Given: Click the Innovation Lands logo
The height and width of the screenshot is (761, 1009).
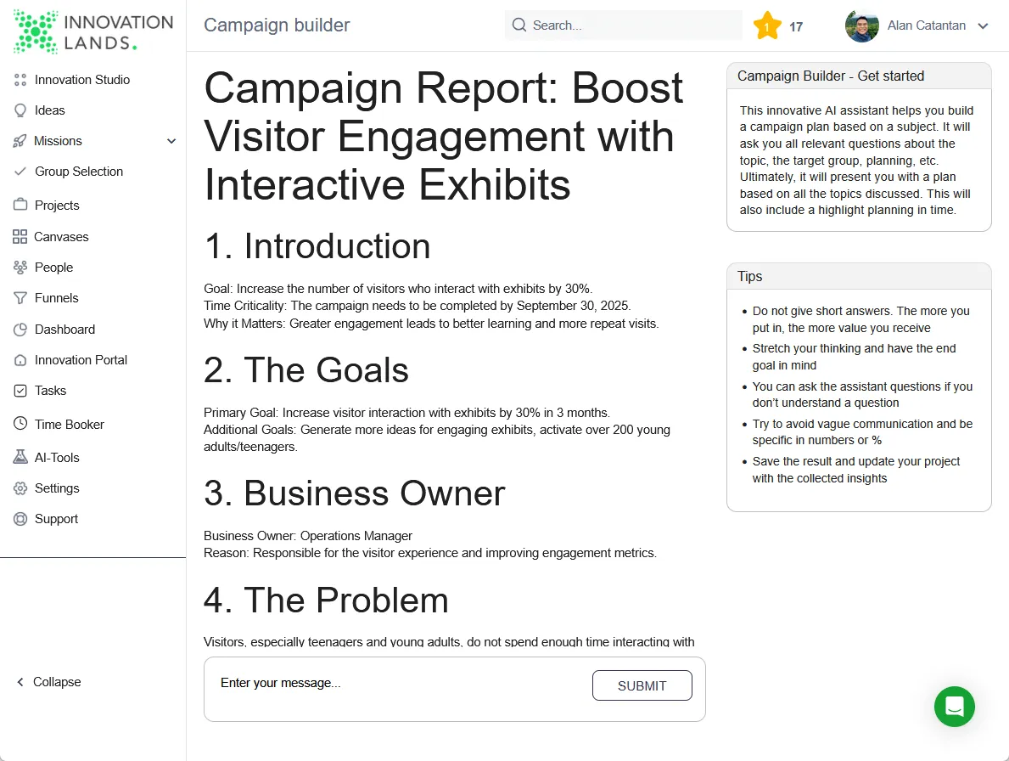Looking at the screenshot, I should 93,31.
